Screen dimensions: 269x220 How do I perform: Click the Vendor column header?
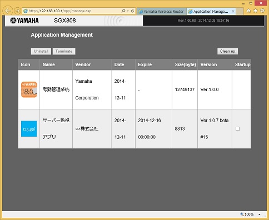point(92,64)
